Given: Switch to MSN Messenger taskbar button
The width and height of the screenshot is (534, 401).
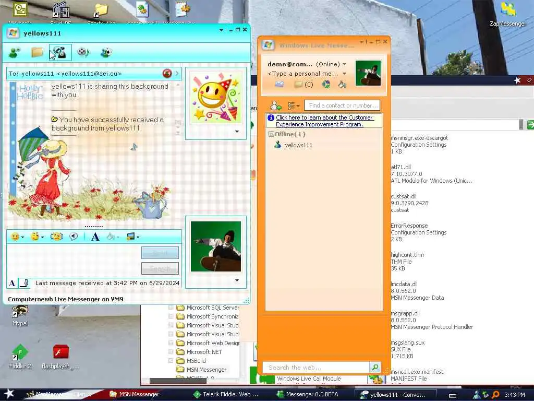Looking at the screenshot, I should coord(135,395).
